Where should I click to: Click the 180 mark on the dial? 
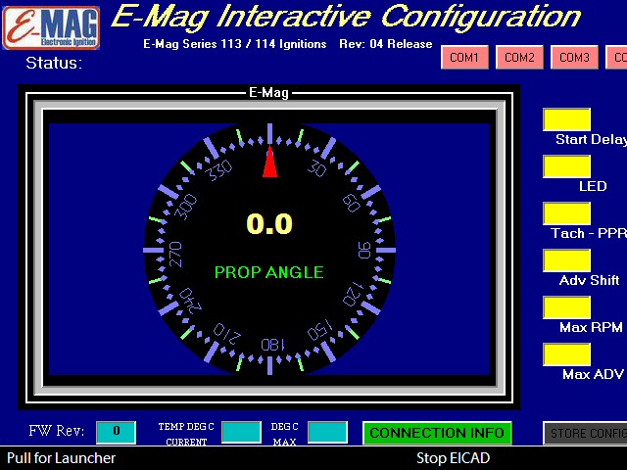click(272, 345)
